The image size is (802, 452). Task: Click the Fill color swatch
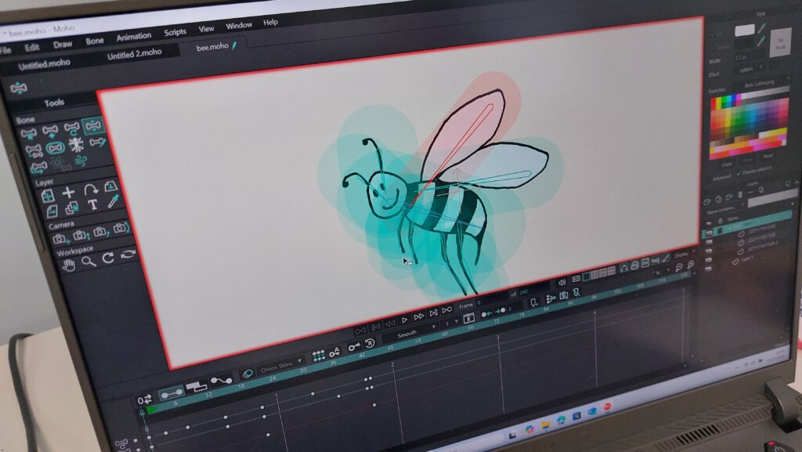pyautogui.click(x=744, y=30)
